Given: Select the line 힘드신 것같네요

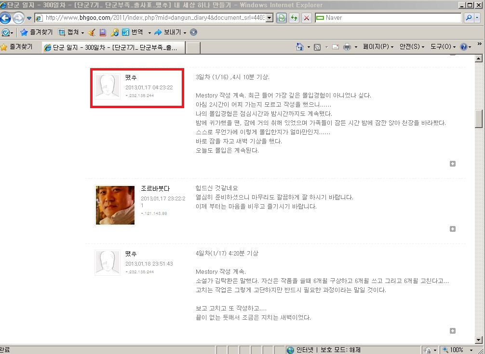Looking at the screenshot, I should pos(217,188).
